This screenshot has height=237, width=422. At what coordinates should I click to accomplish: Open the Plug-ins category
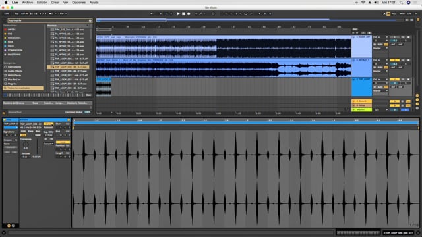[12, 84]
